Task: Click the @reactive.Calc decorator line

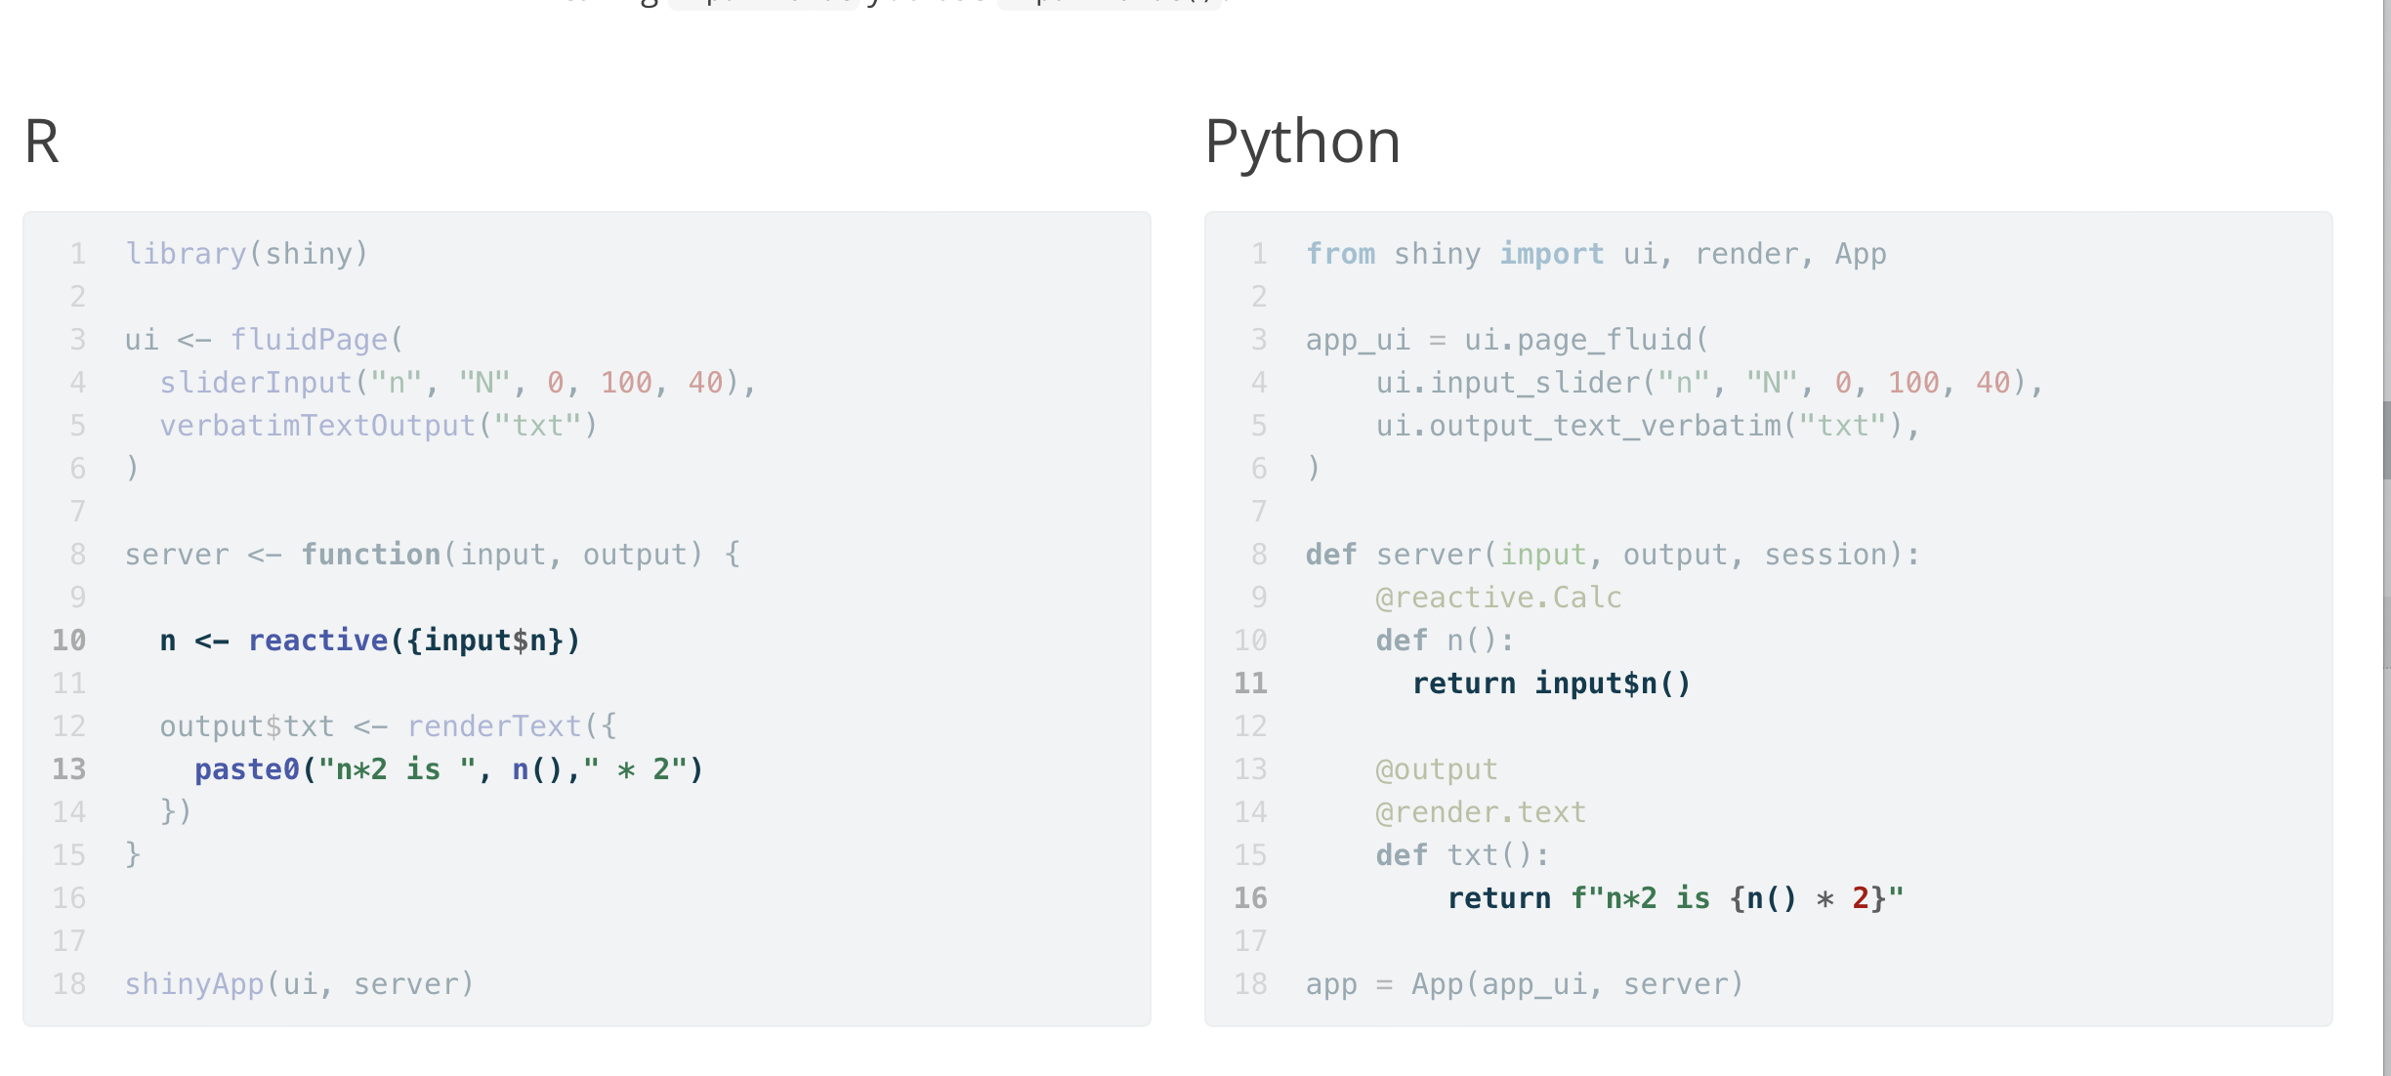Action: click(1497, 598)
